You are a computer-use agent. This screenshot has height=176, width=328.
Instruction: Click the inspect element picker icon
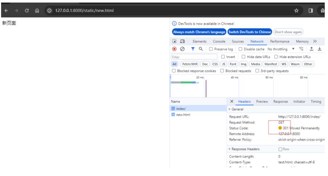tap(174, 42)
